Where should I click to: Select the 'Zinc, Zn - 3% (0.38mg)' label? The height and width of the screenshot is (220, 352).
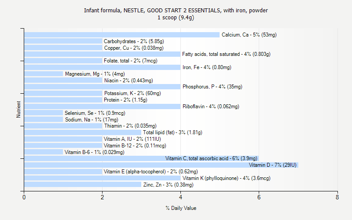(169, 185)
